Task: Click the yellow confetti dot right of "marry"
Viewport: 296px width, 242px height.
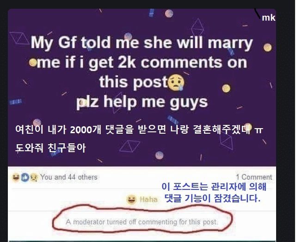Action: pyautogui.click(x=267, y=47)
